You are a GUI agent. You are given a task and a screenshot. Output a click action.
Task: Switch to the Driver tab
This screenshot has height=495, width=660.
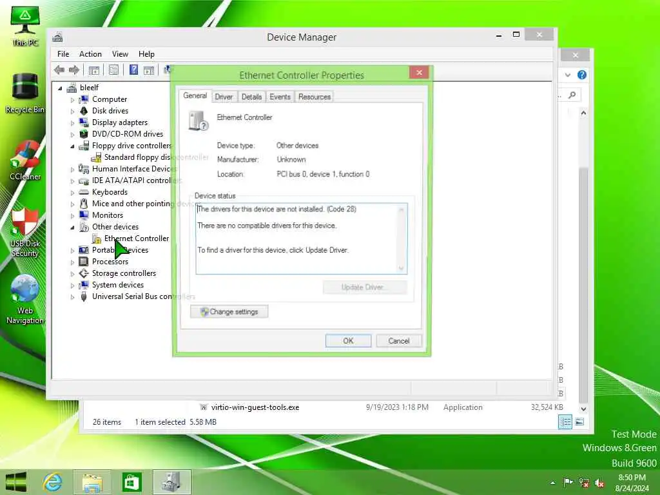(224, 97)
